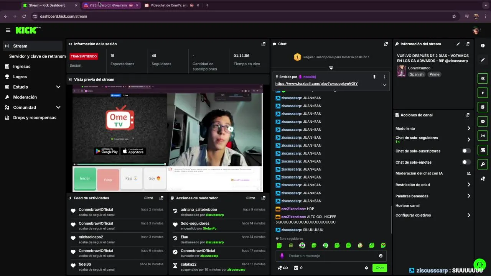Screen dimensions: 491x276
Task: Click the Spanish language tag
Action: 417,74
